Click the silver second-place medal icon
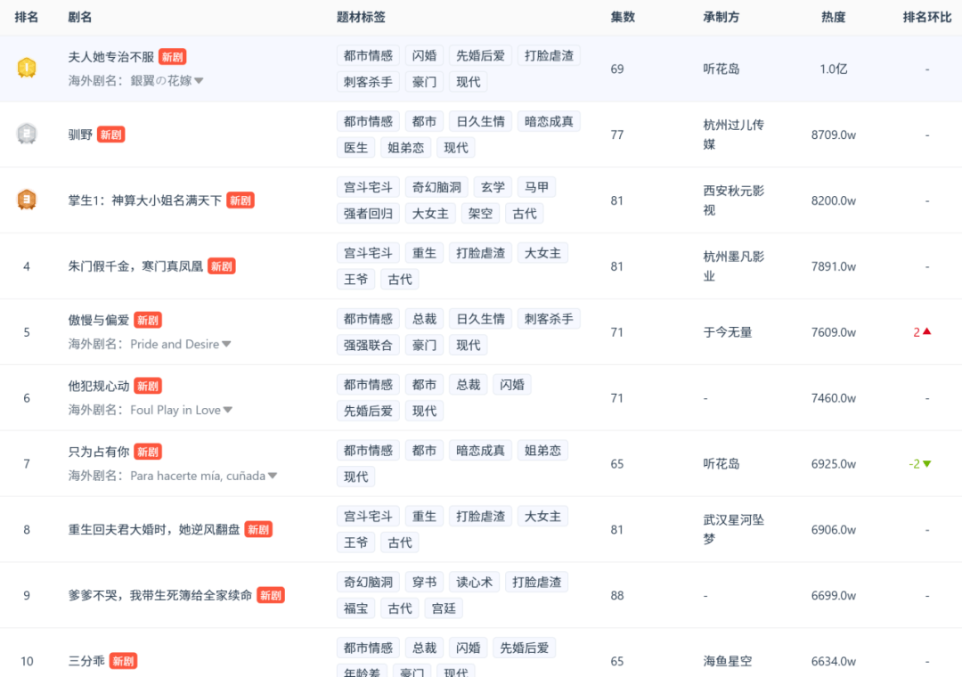Viewport: 962px width, 677px height. point(27,134)
